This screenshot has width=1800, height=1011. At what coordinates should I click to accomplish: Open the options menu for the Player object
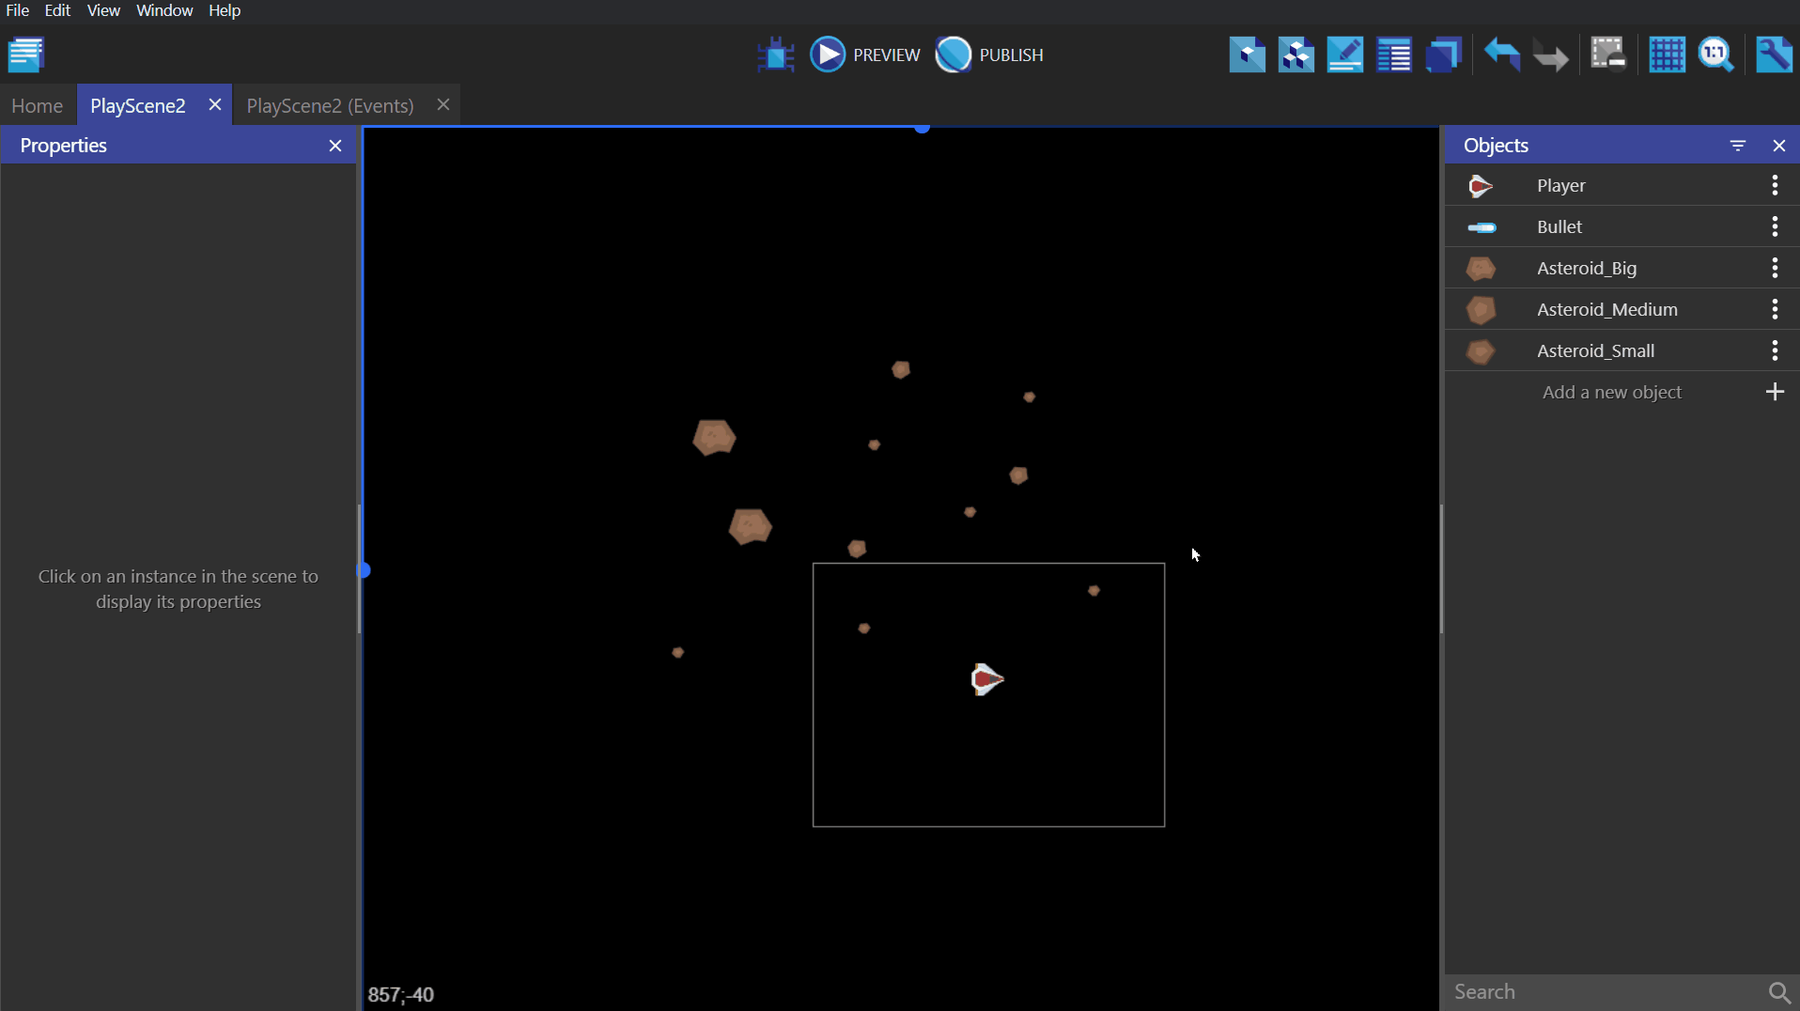pos(1775,185)
